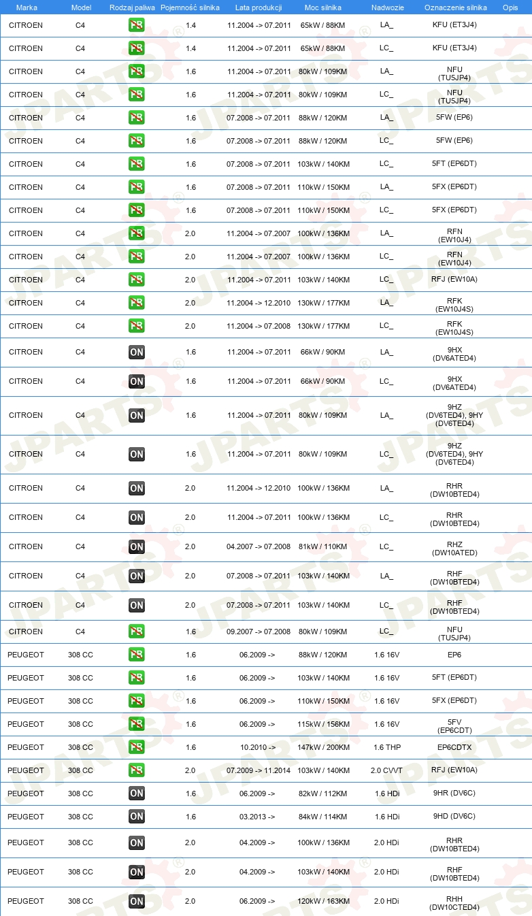Click petrol icon in Citroen C4 5FT row

(136, 164)
